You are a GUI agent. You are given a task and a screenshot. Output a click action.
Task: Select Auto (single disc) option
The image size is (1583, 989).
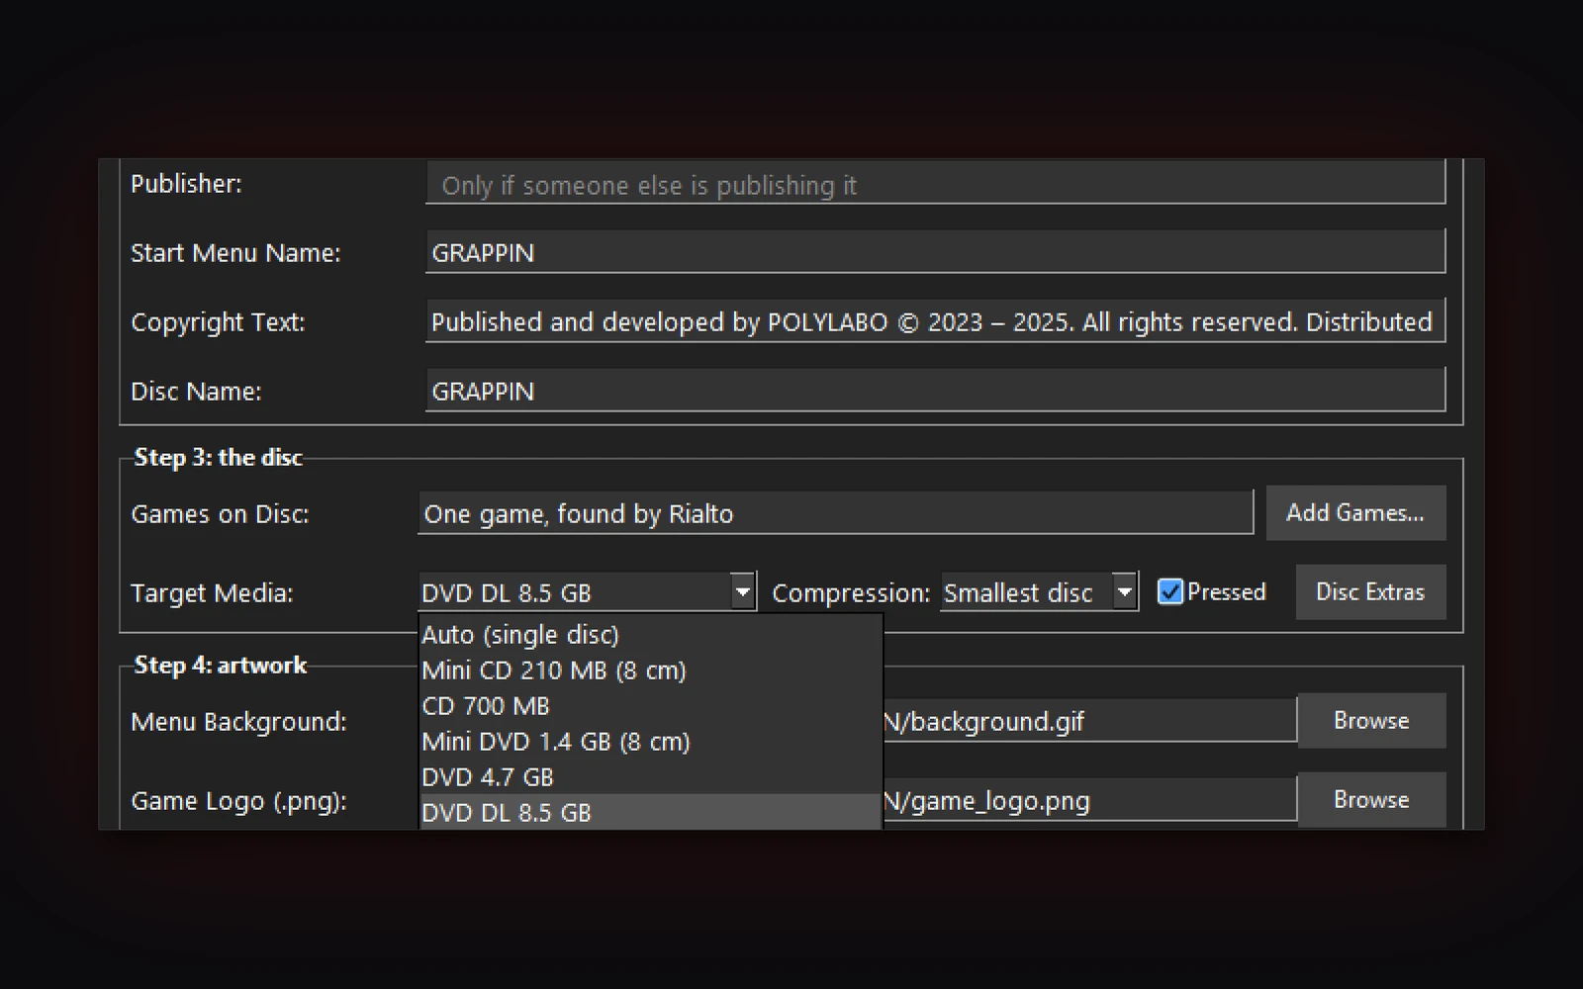650,634
